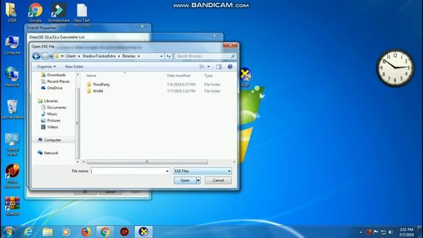Viewport: 423px width, 238px height.
Task: Click the Help question mark icon
Action: point(230,66)
